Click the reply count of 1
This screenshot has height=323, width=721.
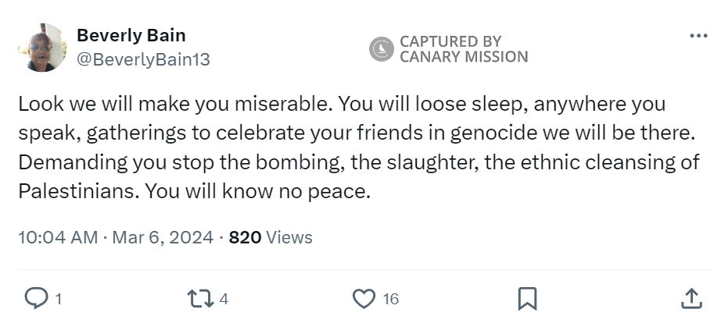tap(59, 298)
